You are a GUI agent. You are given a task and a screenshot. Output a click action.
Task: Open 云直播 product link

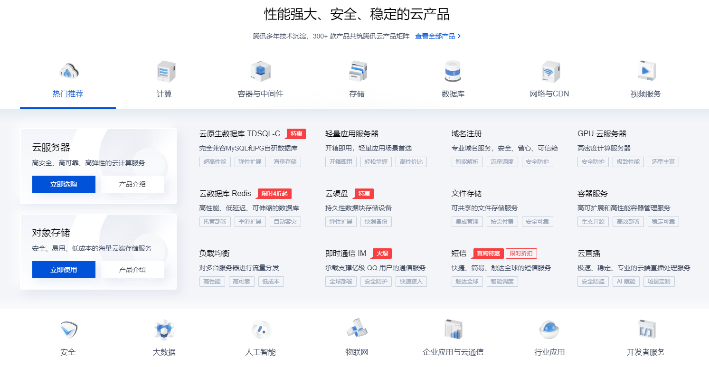(589, 254)
